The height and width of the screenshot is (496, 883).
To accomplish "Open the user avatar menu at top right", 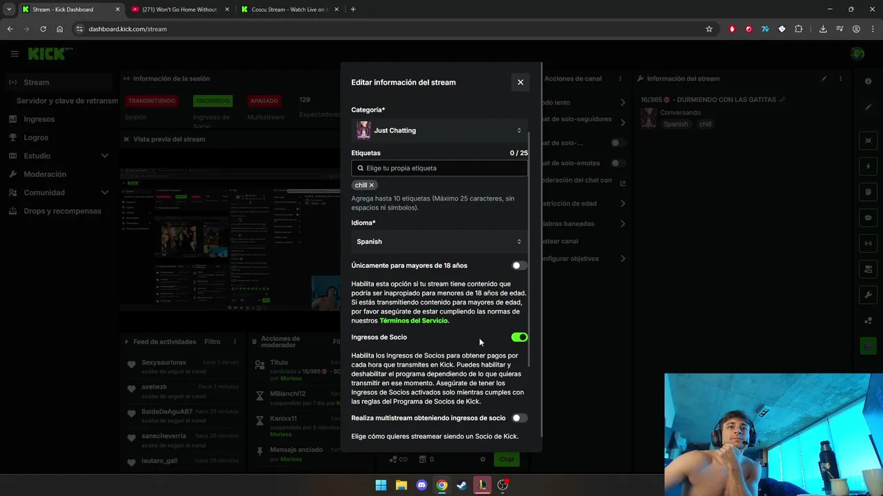I will [857, 54].
